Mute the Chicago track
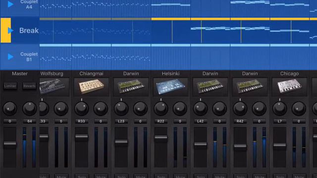Image resolution: width=317 pixels, height=178 pixels. 299,176
